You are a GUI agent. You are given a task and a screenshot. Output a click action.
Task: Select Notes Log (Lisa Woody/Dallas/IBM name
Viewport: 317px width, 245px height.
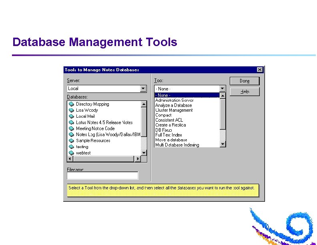click(x=108, y=135)
